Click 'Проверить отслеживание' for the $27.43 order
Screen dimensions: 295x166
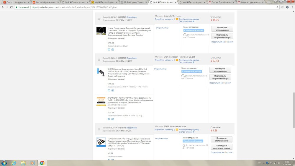click(220, 70)
